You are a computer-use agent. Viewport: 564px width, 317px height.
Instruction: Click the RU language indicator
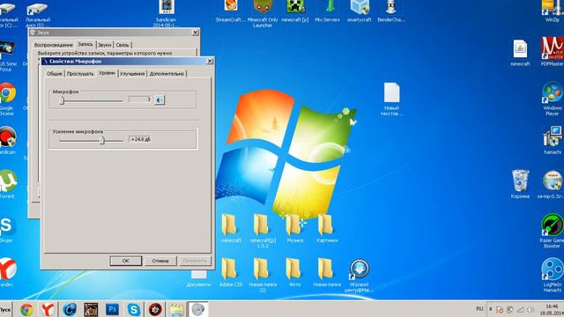(x=479, y=309)
